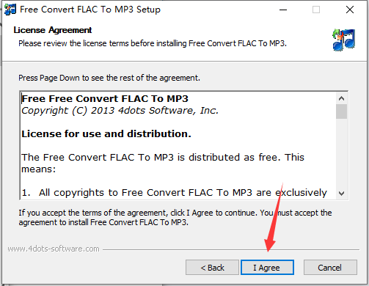Click license item 1 about copyrights

click(x=174, y=193)
